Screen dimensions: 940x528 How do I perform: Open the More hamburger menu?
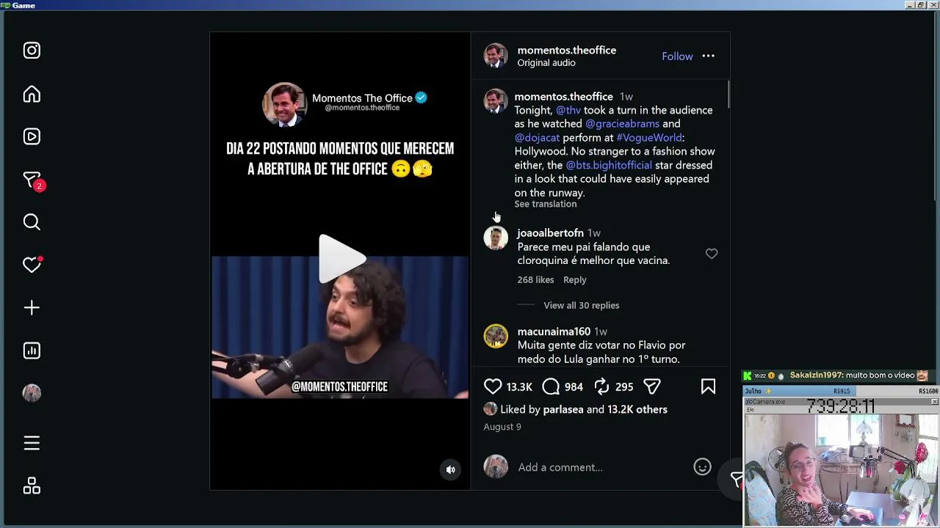[32, 443]
